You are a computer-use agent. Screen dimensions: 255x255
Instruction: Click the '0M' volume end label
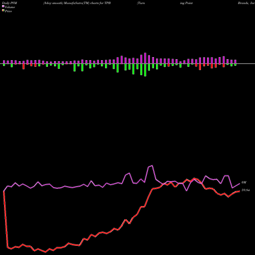coord(244,183)
